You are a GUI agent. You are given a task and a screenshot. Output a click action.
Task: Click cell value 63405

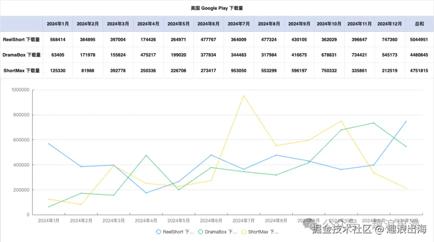(57, 55)
